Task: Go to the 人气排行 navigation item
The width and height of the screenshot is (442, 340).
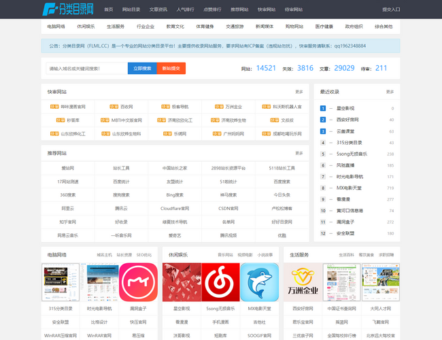Action: click(185, 10)
